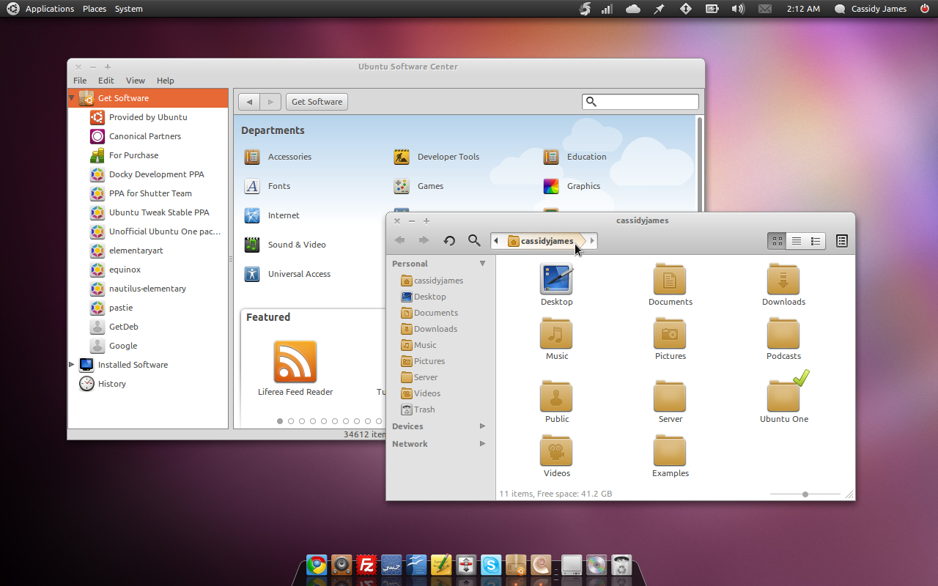
Task: Click Software Center forward arrow button
Action: click(271, 102)
